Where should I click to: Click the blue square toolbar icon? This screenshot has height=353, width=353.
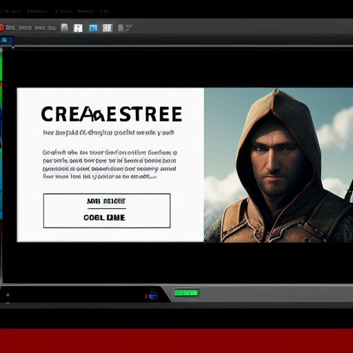(93, 28)
